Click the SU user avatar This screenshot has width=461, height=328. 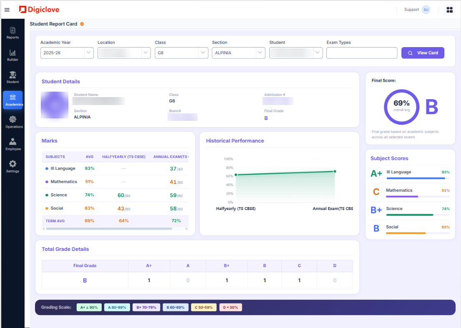click(426, 10)
